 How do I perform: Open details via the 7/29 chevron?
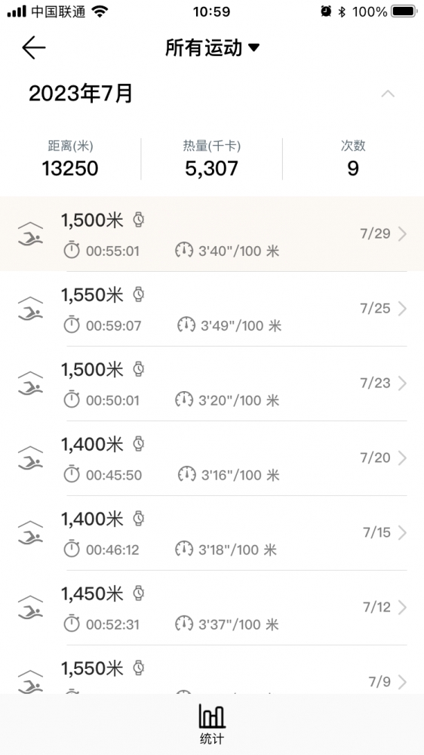point(402,234)
